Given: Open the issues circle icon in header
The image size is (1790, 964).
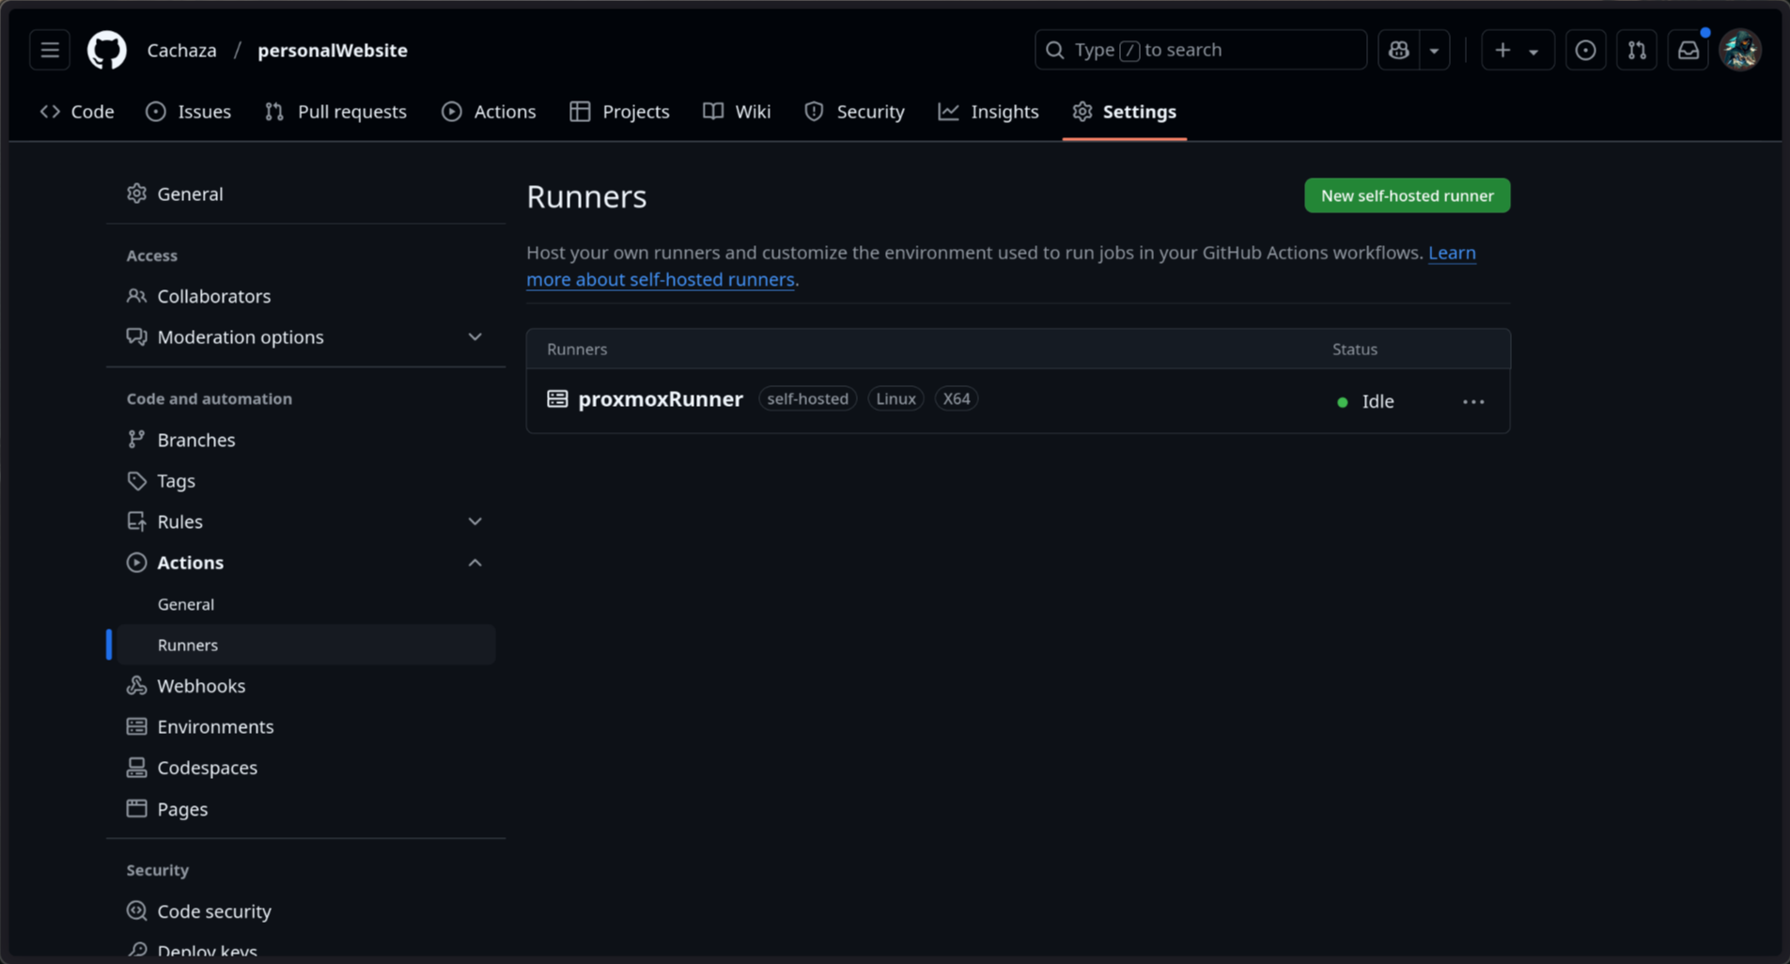Looking at the screenshot, I should [x=1585, y=50].
